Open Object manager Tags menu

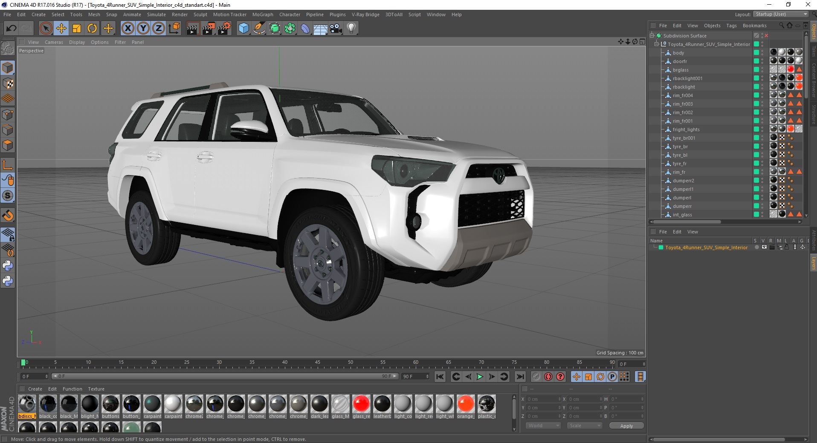[x=731, y=26]
